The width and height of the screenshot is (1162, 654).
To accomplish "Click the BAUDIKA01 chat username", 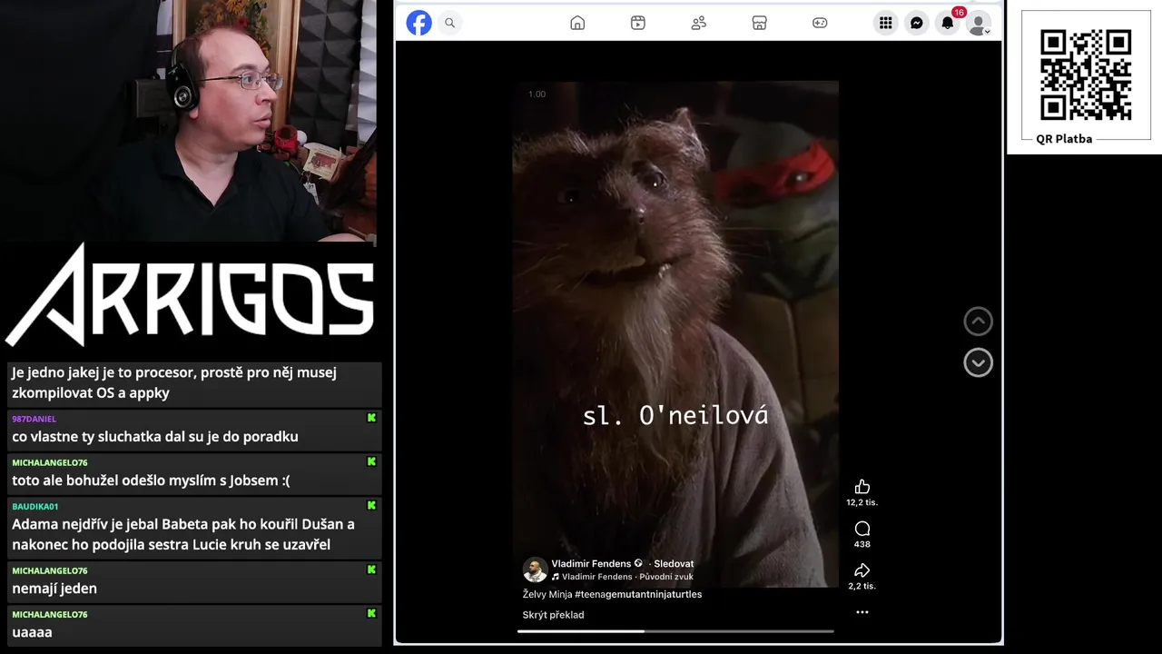I will pos(34,507).
